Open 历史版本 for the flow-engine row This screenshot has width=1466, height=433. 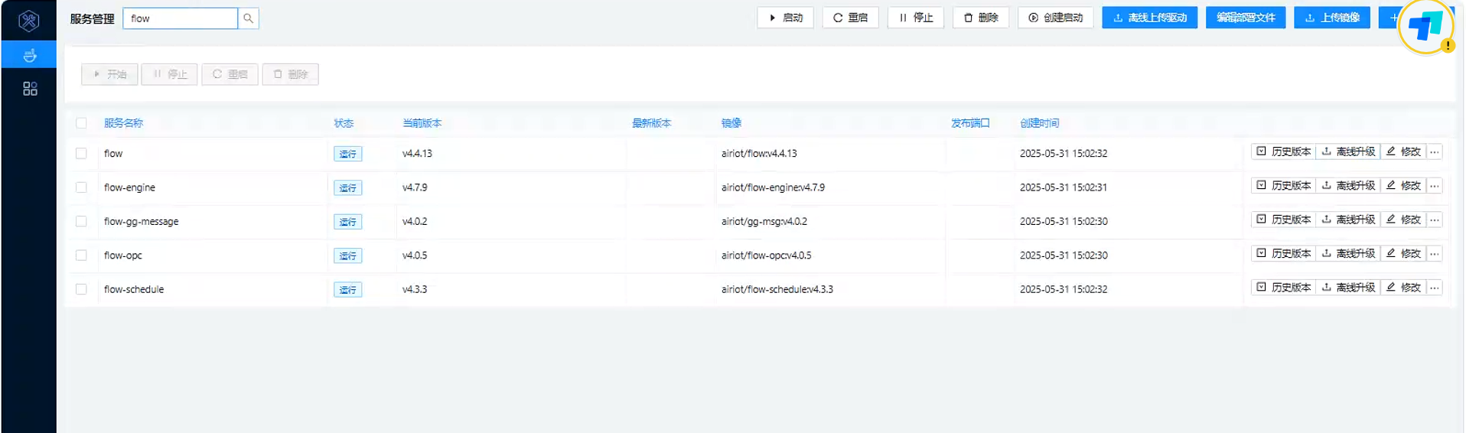(1283, 186)
